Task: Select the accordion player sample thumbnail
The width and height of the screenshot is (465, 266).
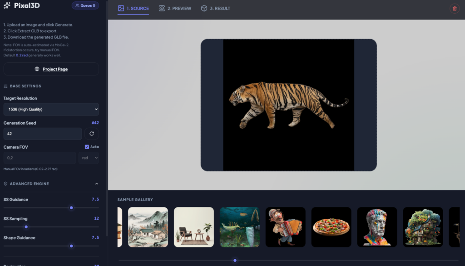Action: click(x=285, y=227)
